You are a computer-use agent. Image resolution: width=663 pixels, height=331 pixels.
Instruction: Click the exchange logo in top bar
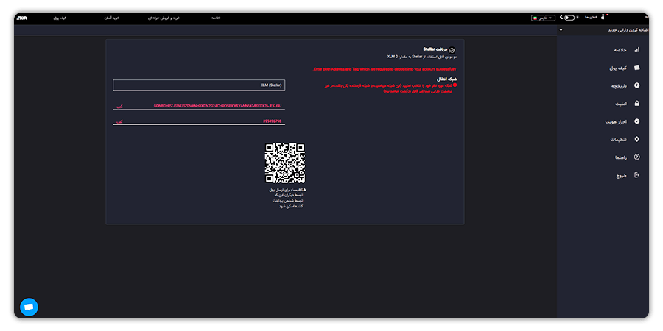pyautogui.click(x=21, y=18)
